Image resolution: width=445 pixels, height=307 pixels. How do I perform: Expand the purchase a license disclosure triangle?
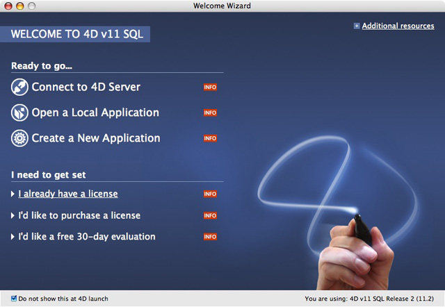pos(13,215)
